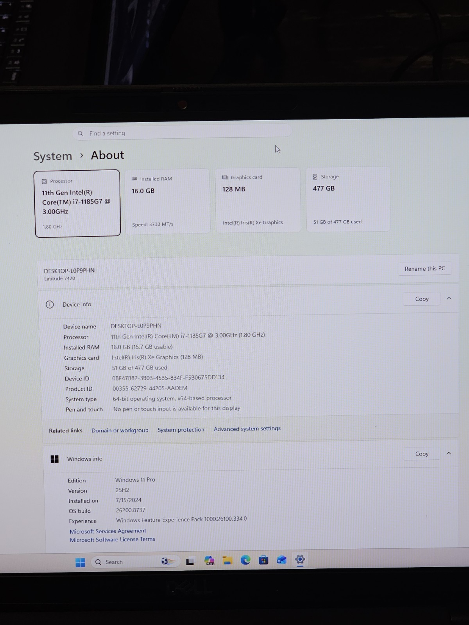Screen dimensions: 469x625
Task: Select the Product ID value 00355-62729-44205-AAOEM
Action: point(150,388)
